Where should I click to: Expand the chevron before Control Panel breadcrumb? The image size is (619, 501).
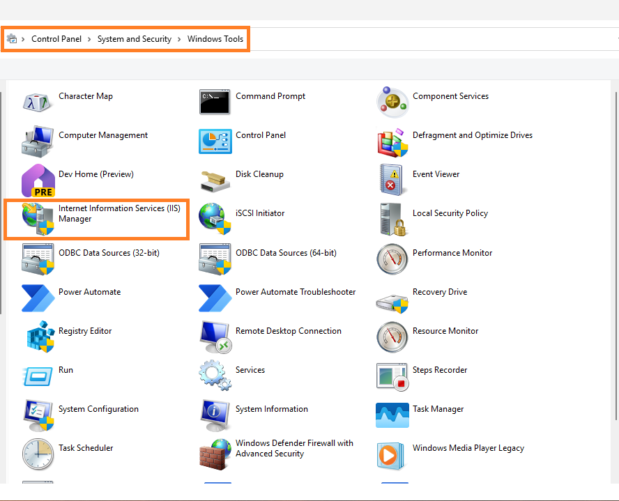click(x=23, y=39)
